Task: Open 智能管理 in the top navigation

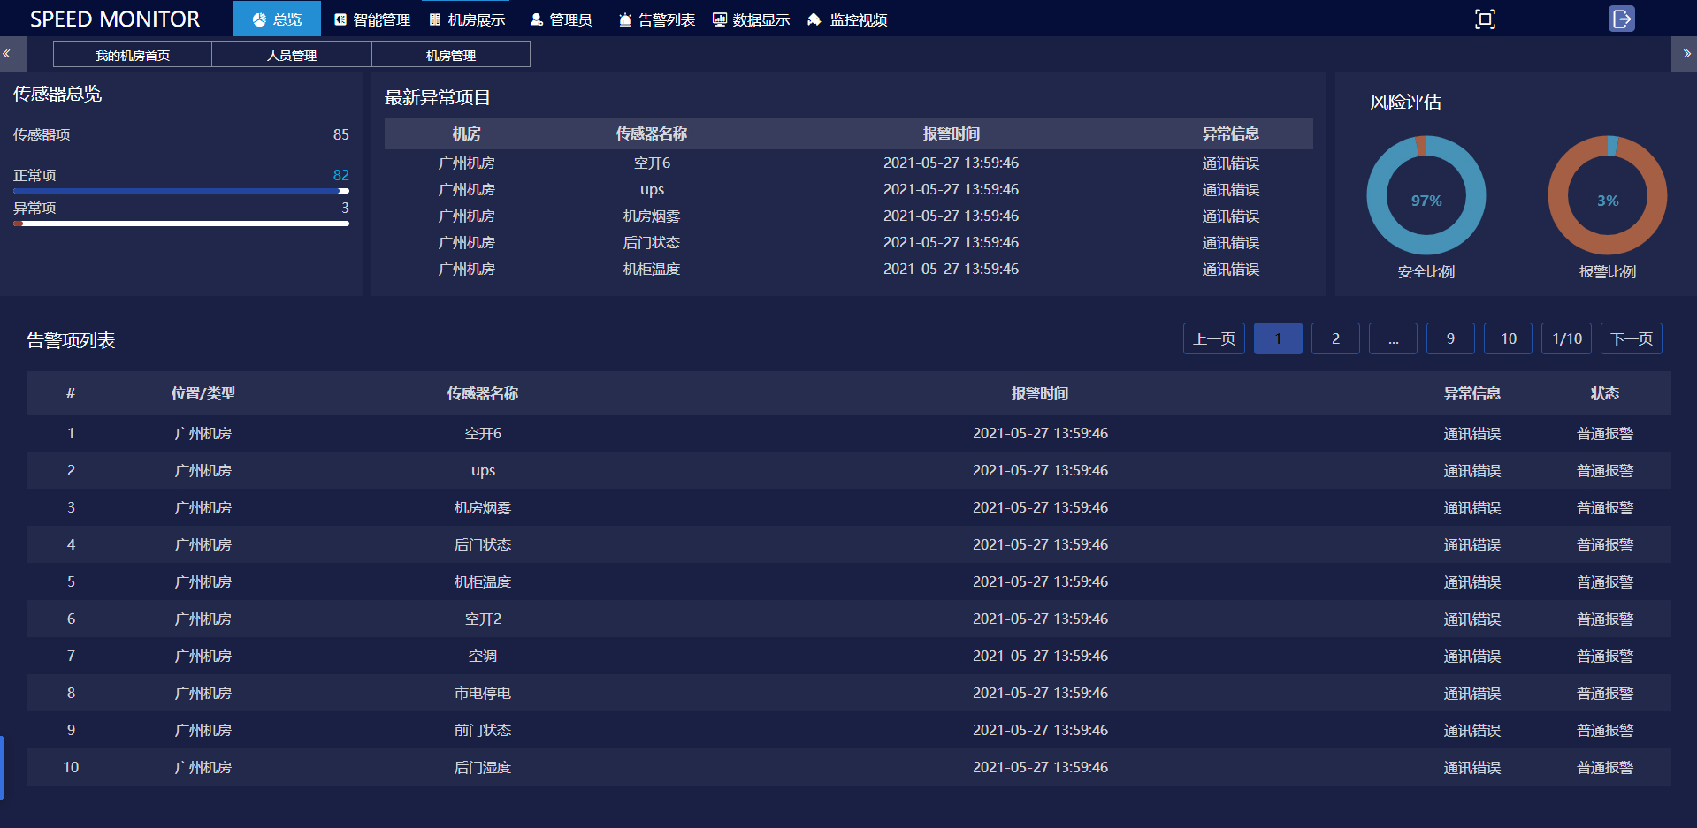Action: [x=372, y=19]
